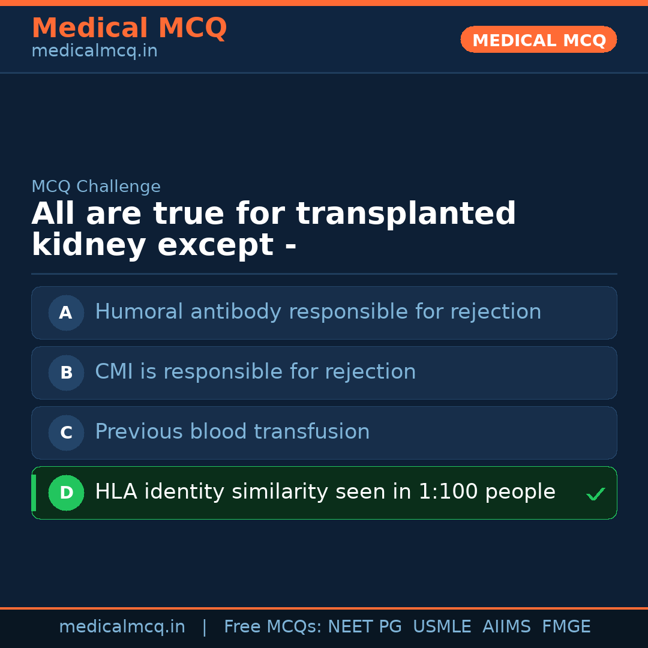Viewport: 648px width, 648px height.
Task: Click the green checkmark on option D
Action: [x=595, y=494]
